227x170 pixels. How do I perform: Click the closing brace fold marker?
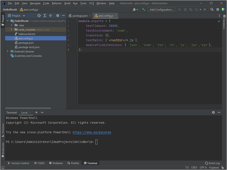coord(77,50)
